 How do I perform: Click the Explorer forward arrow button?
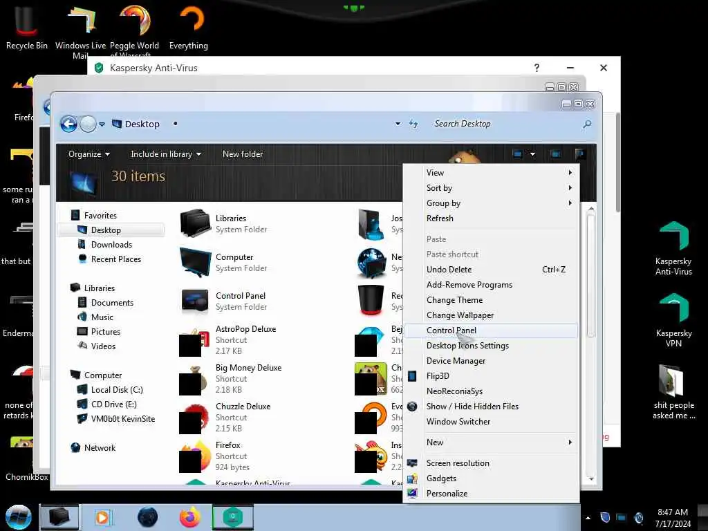point(88,124)
